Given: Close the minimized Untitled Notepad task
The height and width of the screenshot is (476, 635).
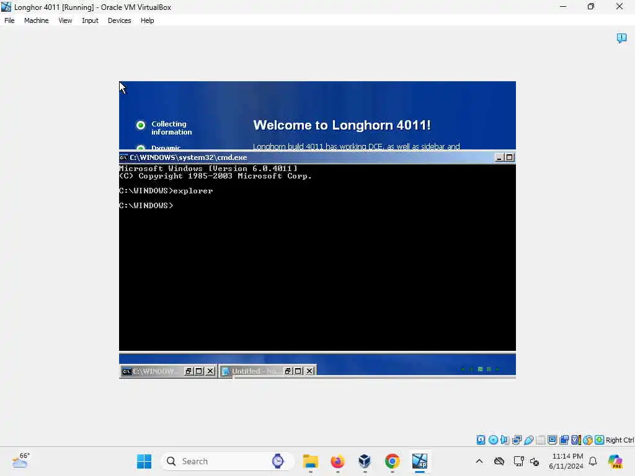Looking at the screenshot, I should click(x=309, y=371).
